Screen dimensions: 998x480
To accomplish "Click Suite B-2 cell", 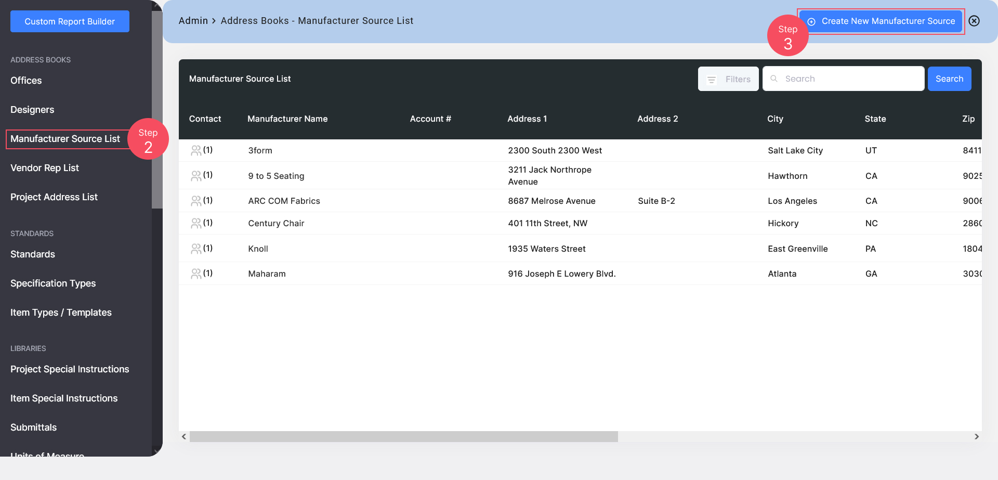I will (x=656, y=201).
